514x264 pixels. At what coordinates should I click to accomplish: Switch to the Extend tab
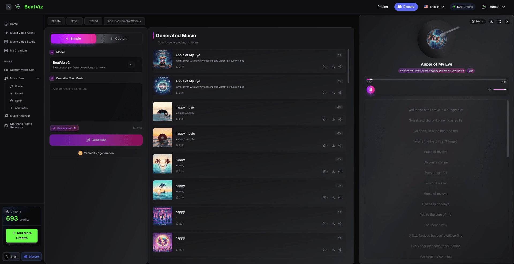pos(93,21)
